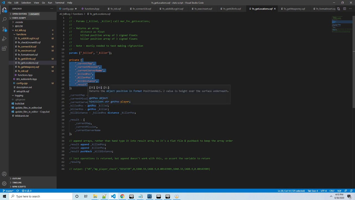This screenshot has height=200, width=355.
Task: Open Source Control view in activity bar
Action: [4, 29]
